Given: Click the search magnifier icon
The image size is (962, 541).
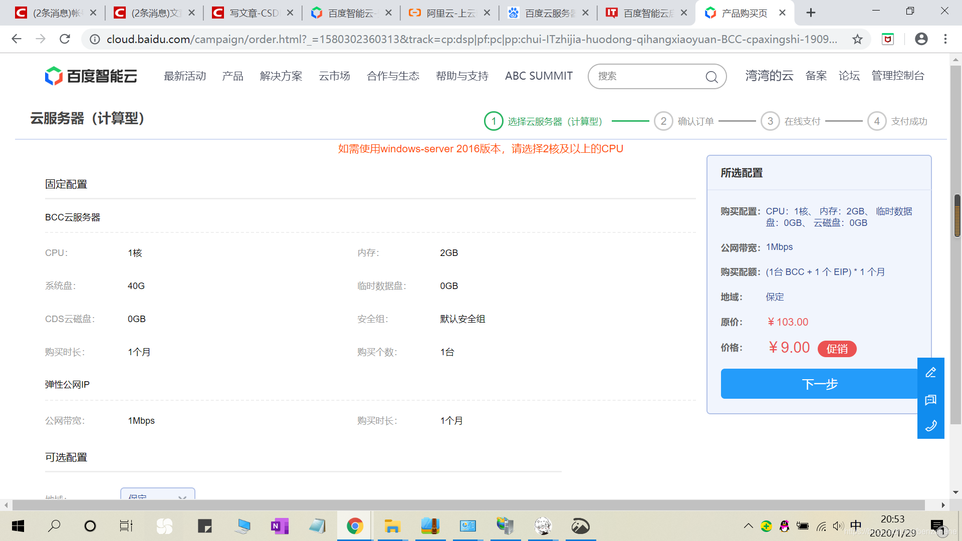Looking at the screenshot, I should click(x=711, y=77).
